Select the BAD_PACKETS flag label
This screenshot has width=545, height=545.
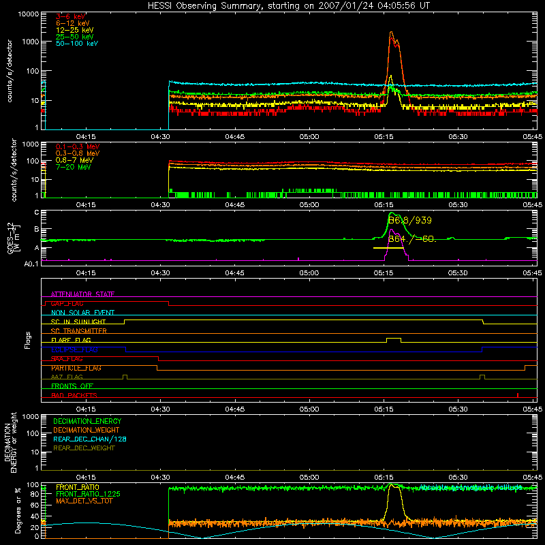pos(74,395)
